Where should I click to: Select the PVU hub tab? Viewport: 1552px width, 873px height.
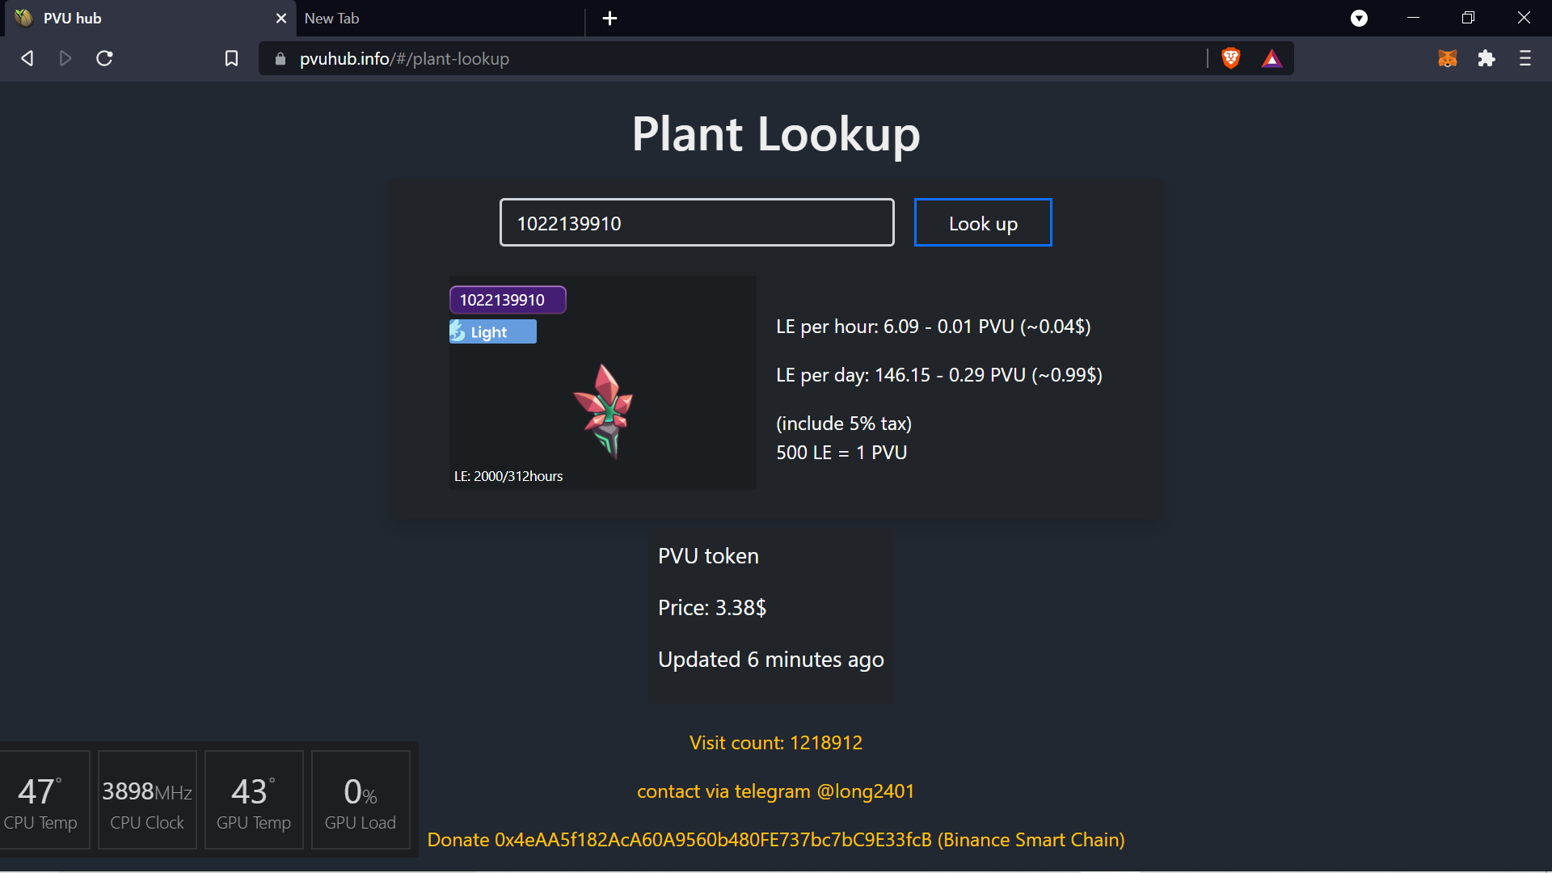pos(150,18)
